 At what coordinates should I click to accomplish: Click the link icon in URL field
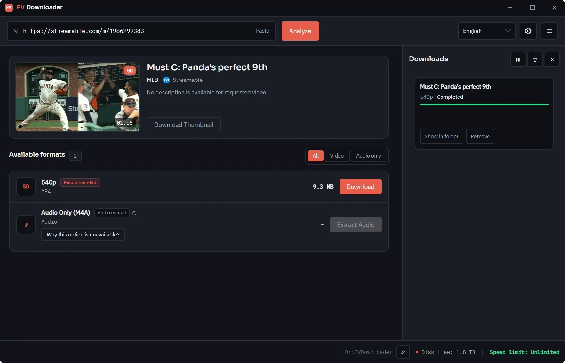[x=17, y=31]
